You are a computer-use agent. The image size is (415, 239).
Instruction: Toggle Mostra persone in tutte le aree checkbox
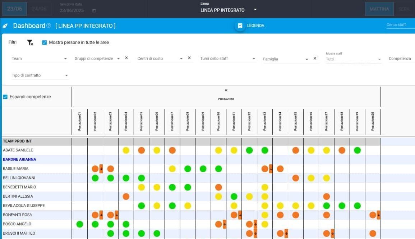(44, 43)
